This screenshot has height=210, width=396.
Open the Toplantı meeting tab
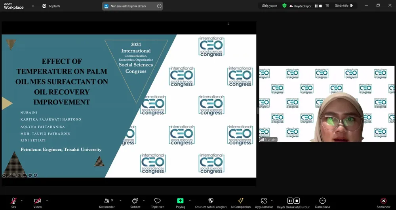pyautogui.click(x=51, y=6)
